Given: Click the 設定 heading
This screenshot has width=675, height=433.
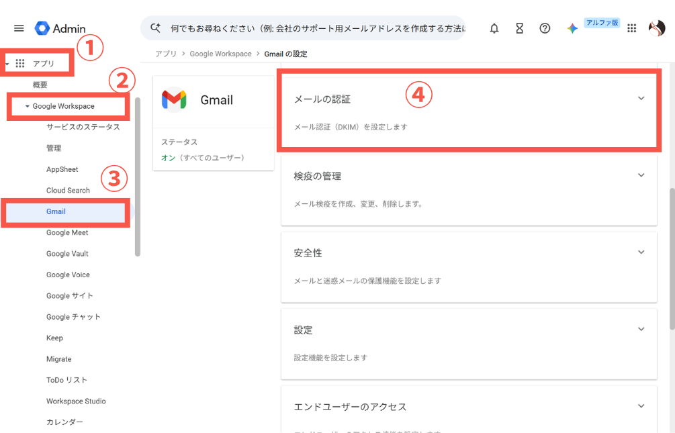Looking at the screenshot, I should click(303, 330).
